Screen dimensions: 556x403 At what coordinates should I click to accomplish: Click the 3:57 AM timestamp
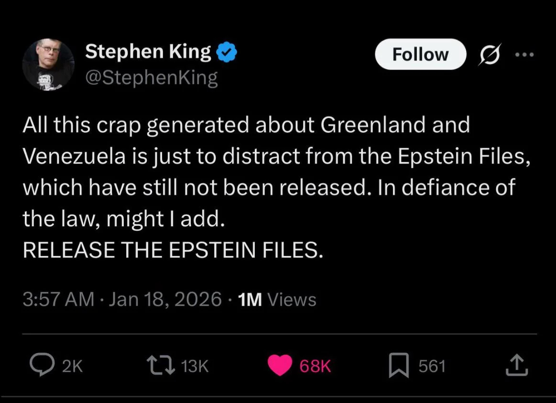click(x=58, y=300)
